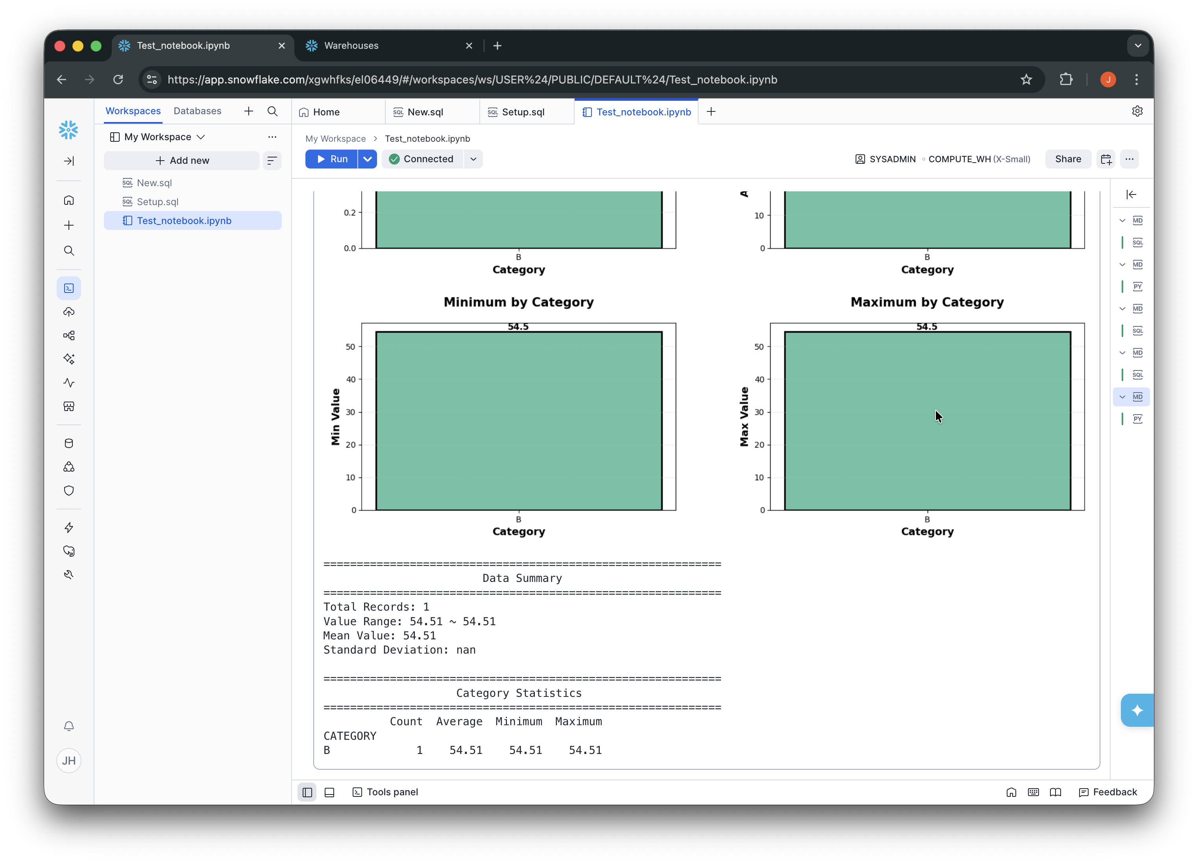The image size is (1198, 863).
Task: Search workspace files magnifier icon
Action: (273, 111)
